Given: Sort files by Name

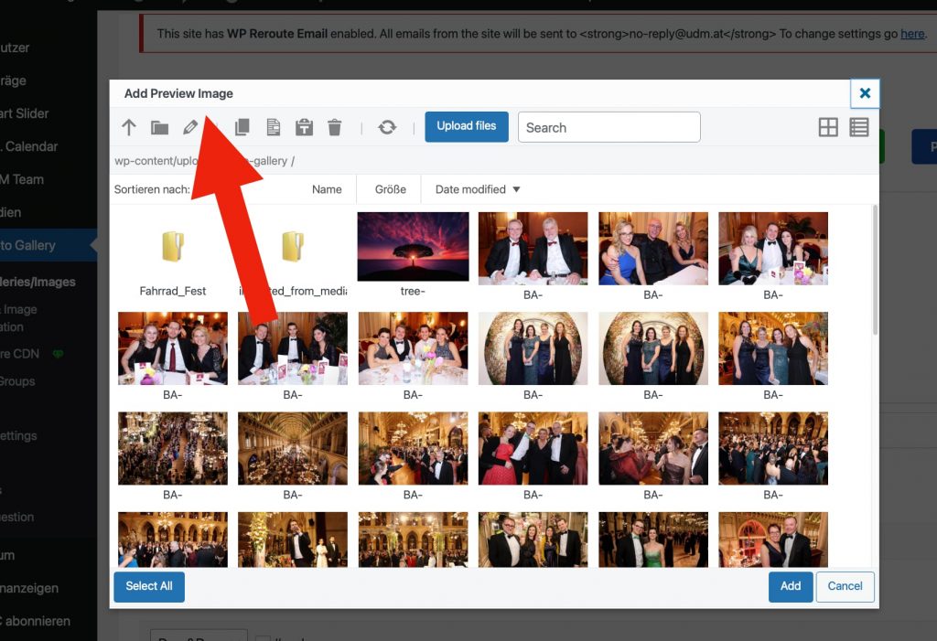Looking at the screenshot, I should 327,189.
